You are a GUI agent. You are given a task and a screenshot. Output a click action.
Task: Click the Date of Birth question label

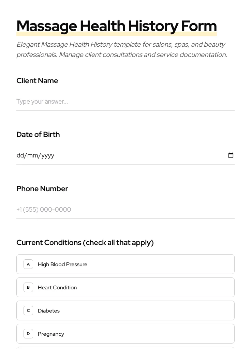pyautogui.click(x=38, y=135)
